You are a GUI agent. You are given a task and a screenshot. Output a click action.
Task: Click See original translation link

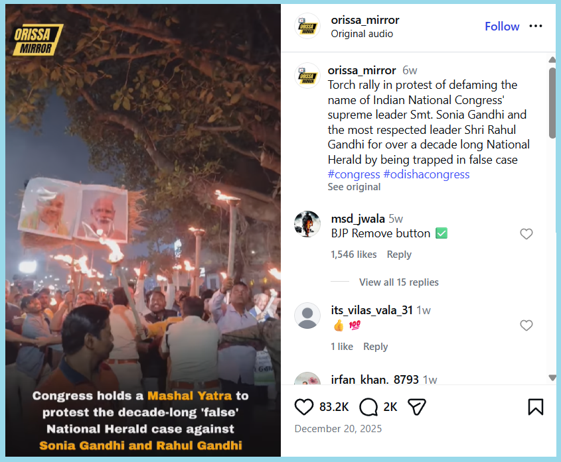[354, 187]
